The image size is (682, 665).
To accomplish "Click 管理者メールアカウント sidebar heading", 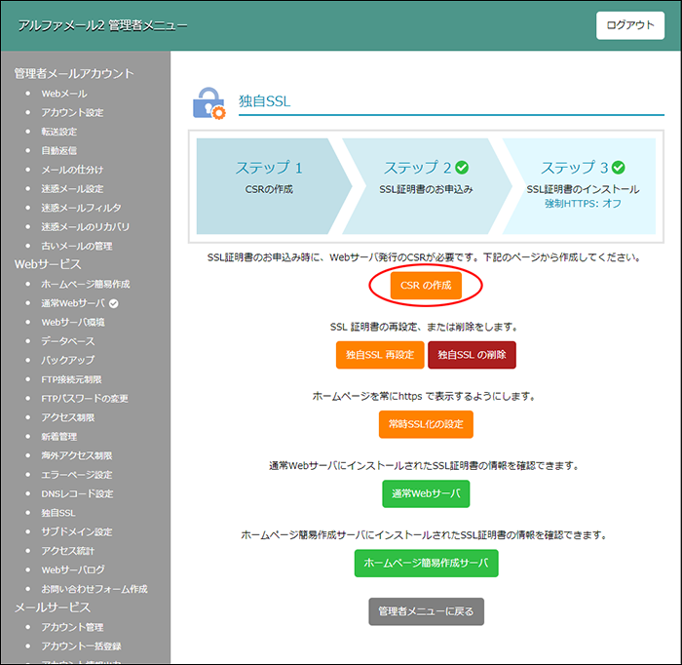I will pyautogui.click(x=74, y=73).
